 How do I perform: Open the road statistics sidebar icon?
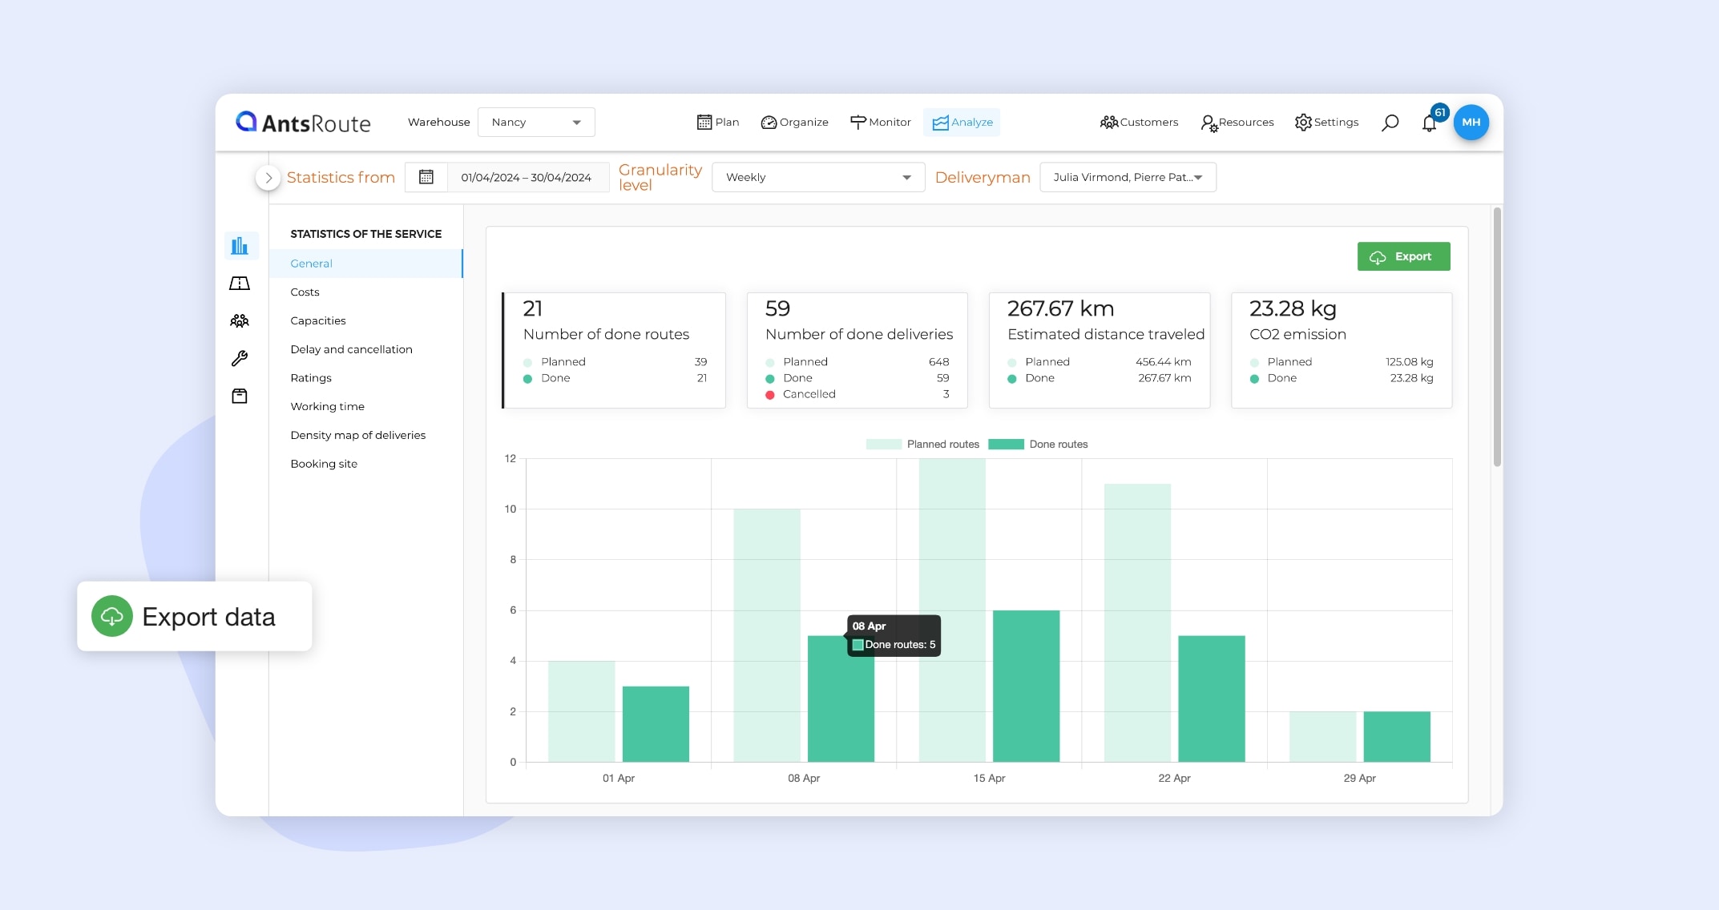(x=240, y=284)
